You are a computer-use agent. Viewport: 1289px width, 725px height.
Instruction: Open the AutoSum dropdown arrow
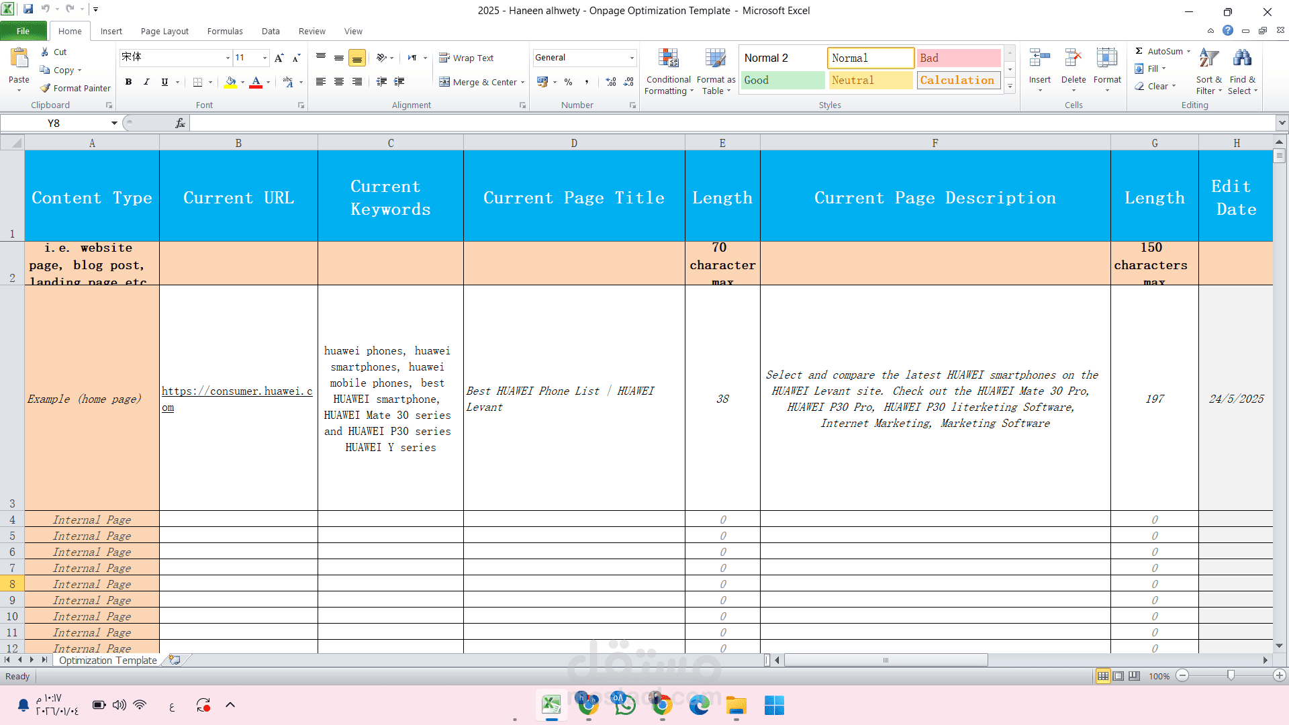click(x=1188, y=52)
